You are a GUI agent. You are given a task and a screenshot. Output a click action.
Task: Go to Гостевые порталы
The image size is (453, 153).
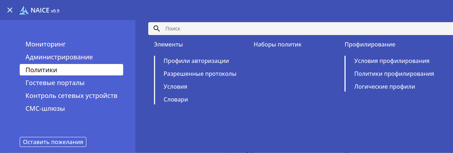(55, 83)
